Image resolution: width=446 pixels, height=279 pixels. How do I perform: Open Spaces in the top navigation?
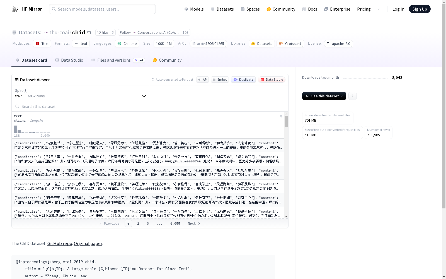(x=250, y=9)
